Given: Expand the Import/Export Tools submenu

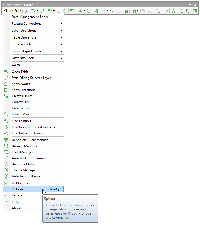Looking at the screenshot, I should click(x=33, y=51).
